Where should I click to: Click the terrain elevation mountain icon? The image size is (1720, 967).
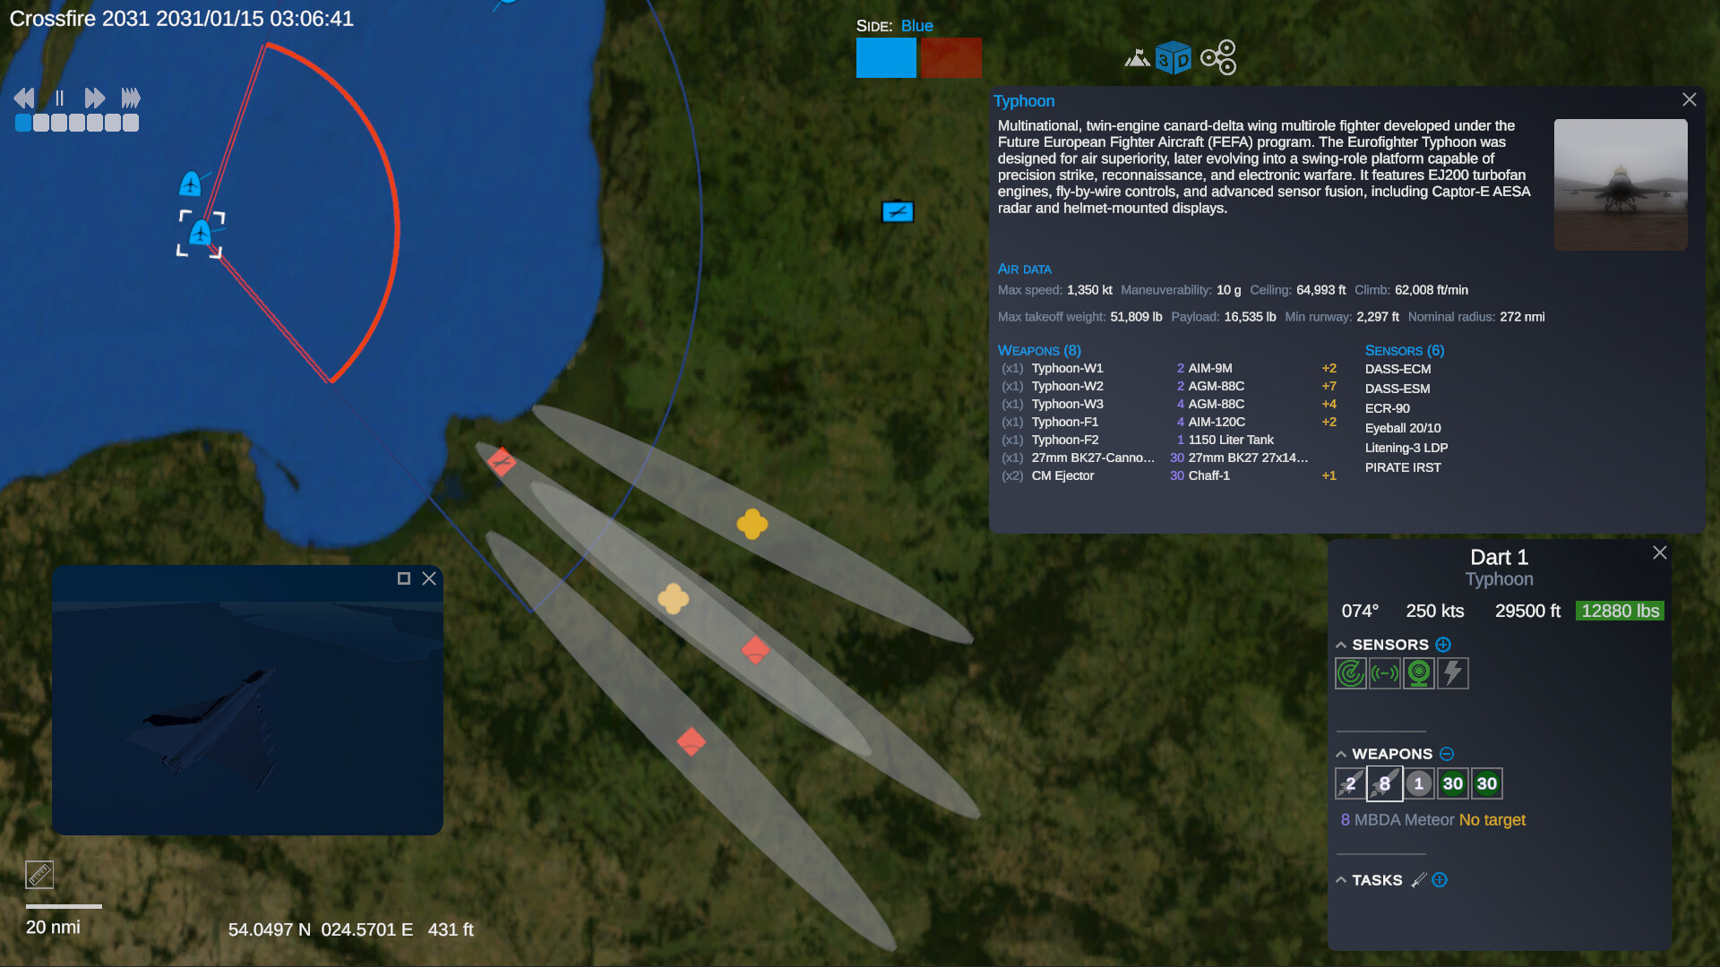[x=1136, y=57]
